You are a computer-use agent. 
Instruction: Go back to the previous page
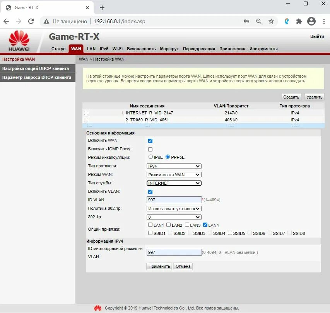coord(6,21)
